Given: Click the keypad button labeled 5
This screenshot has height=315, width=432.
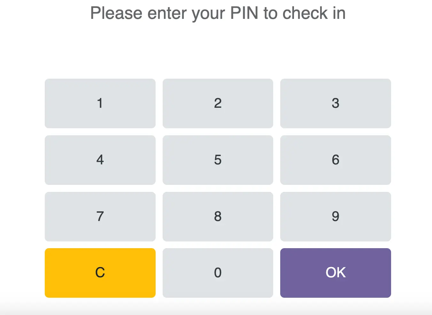Looking at the screenshot, I should (x=218, y=160).
